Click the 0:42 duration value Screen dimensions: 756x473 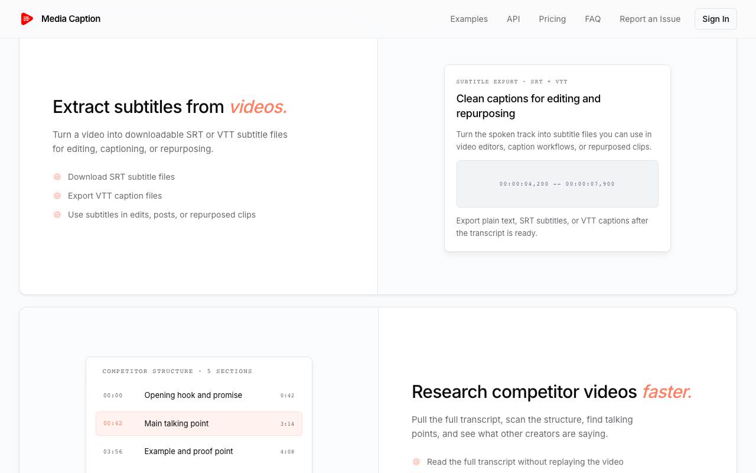point(288,396)
